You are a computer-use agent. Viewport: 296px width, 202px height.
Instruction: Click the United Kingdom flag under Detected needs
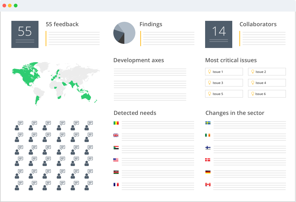(116, 135)
